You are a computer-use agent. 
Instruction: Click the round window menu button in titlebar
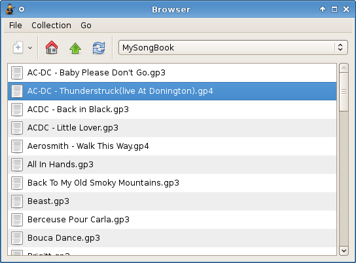point(22,9)
